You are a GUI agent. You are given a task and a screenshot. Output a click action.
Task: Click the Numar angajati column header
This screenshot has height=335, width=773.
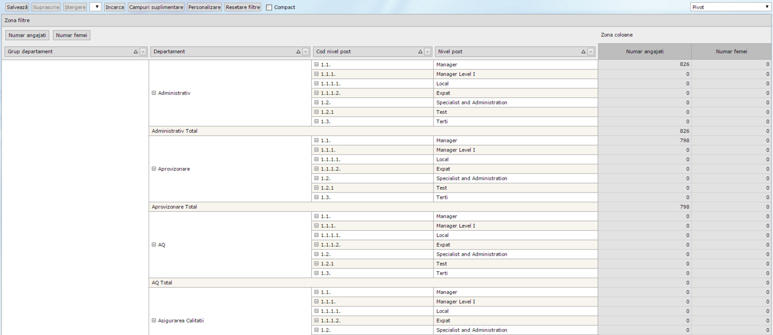pyautogui.click(x=644, y=52)
